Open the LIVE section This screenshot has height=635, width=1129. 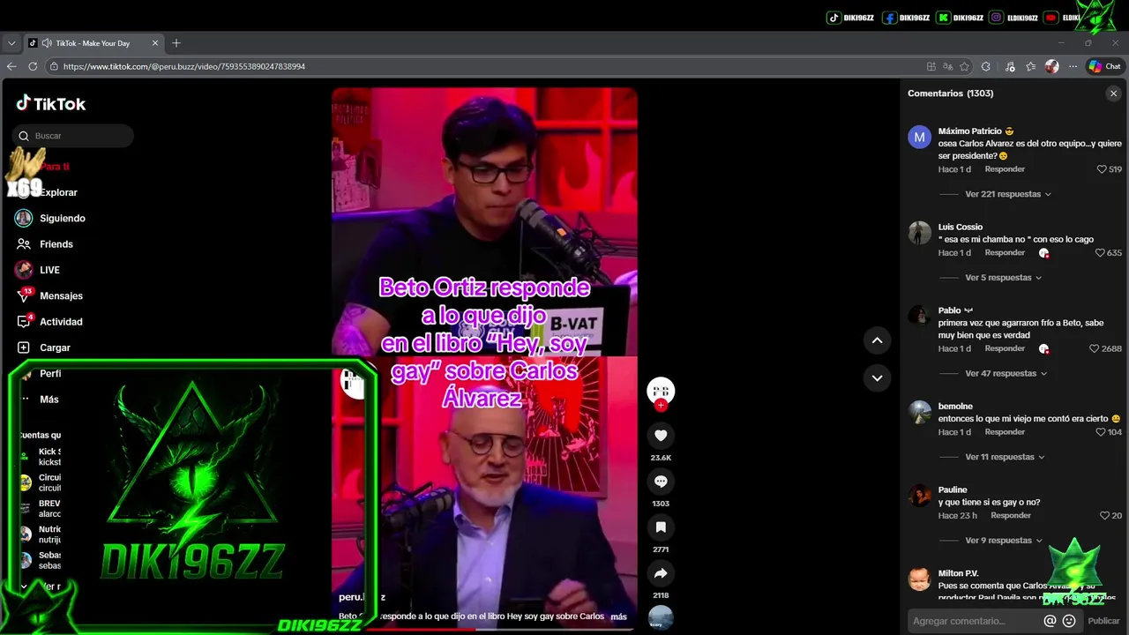pyautogui.click(x=49, y=270)
